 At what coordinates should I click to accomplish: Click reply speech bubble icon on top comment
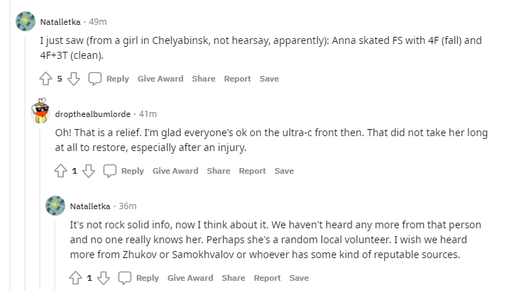tap(95, 79)
